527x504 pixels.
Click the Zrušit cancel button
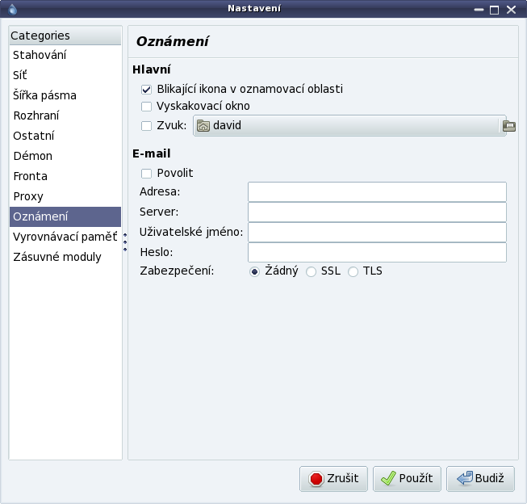(334, 478)
